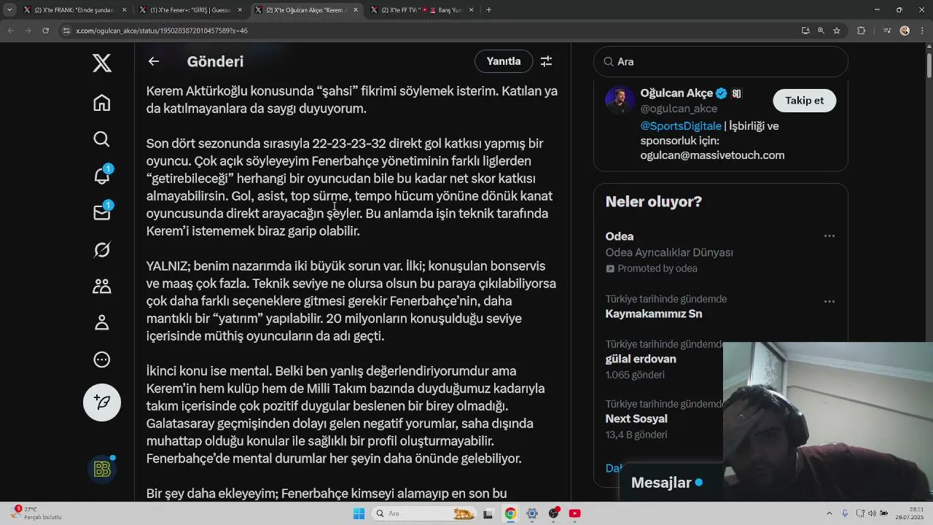The width and height of the screenshot is (933, 525).
Task: Open Notifications bell icon
Action: coord(102,174)
